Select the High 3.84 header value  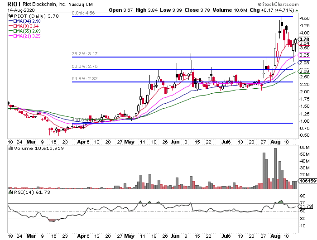146,10
